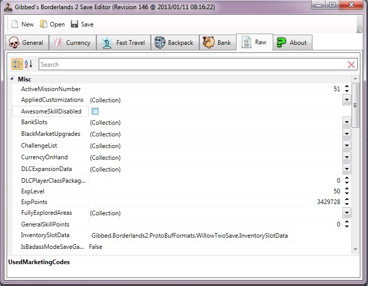Screen dimensions: 368x286
Task: Select the ExpLevel value 50
Action: pyautogui.click(x=337, y=191)
